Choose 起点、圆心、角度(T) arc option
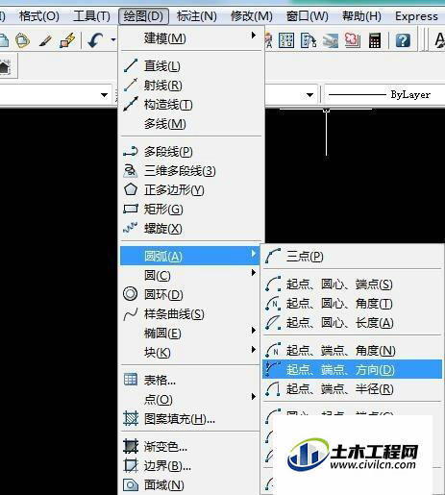 (352, 304)
